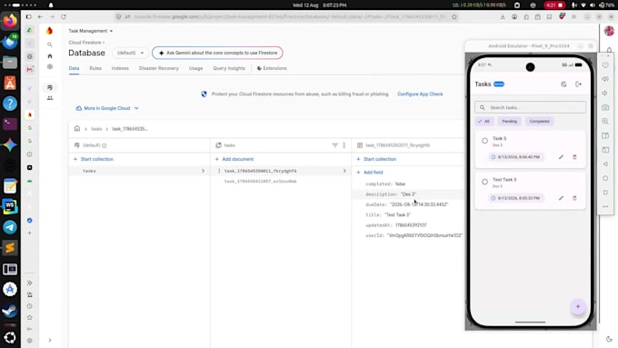Open emulator extended controls three dots
This screenshot has height=348, width=618.
click(x=605, y=206)
